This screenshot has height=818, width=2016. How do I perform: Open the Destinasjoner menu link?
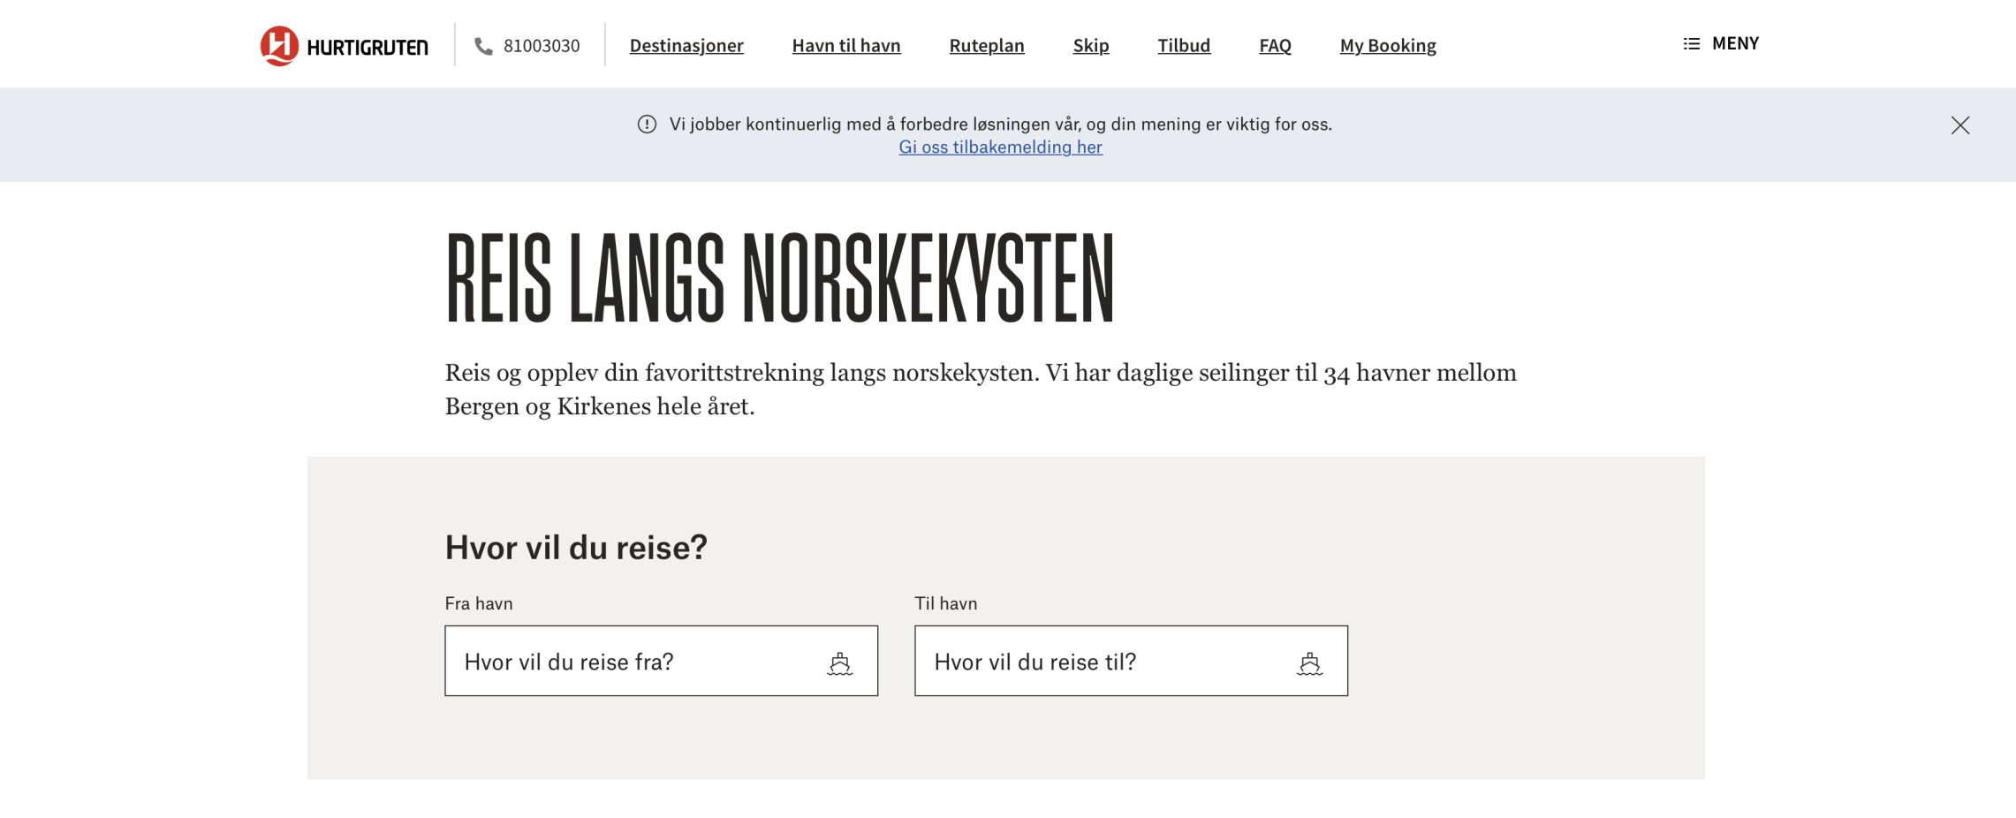(686, 46)
